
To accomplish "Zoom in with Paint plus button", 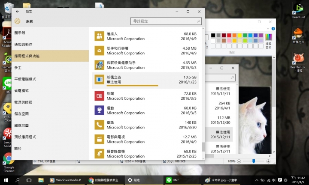I will pos(268,161).
